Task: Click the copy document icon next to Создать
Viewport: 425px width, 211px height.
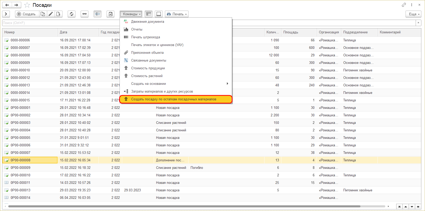Action: [x=43, y=14]
